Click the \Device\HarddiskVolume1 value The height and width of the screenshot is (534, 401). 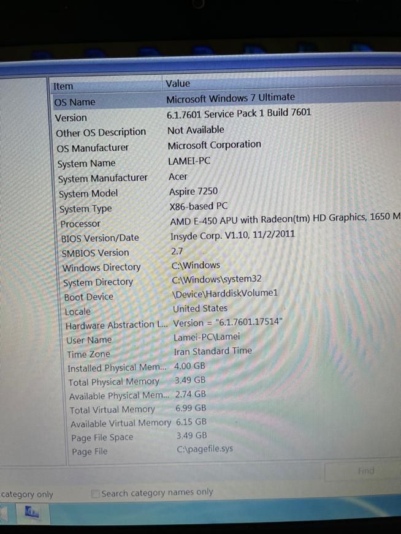pos(225,293)
